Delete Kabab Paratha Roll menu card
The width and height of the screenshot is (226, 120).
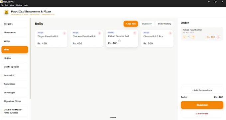click(135, 33)
